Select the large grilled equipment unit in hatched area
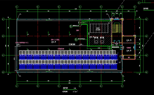This screenshot has width=154, height=95. pos(99,28)
